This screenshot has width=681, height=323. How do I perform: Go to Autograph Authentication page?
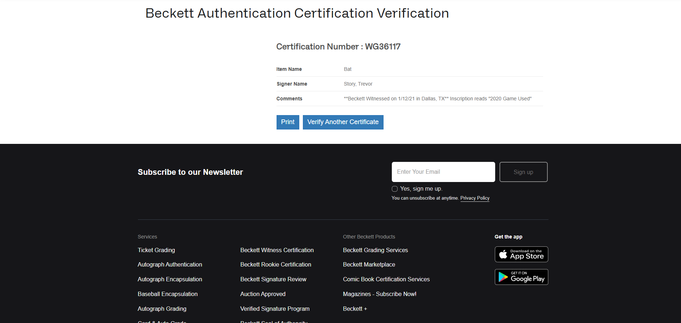(x=170, y=264)
